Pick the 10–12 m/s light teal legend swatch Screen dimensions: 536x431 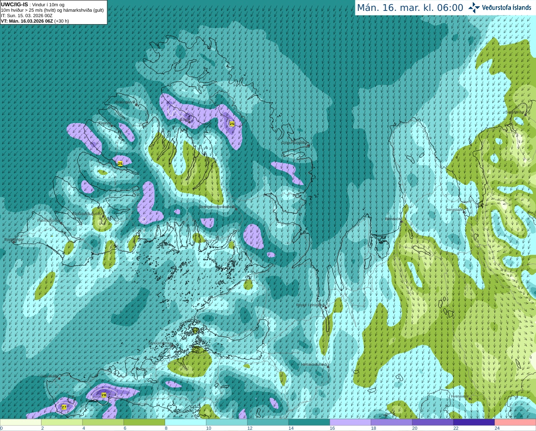[x=227, y=422]
